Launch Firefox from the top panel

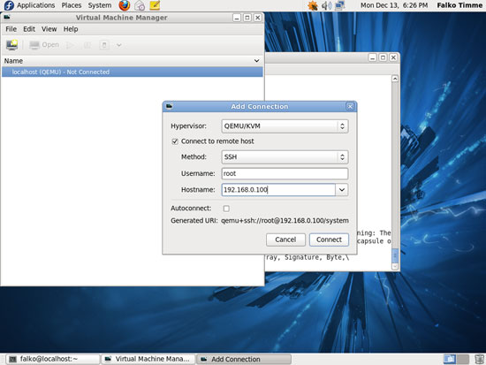pyautogui.click(x=125, y=5)
